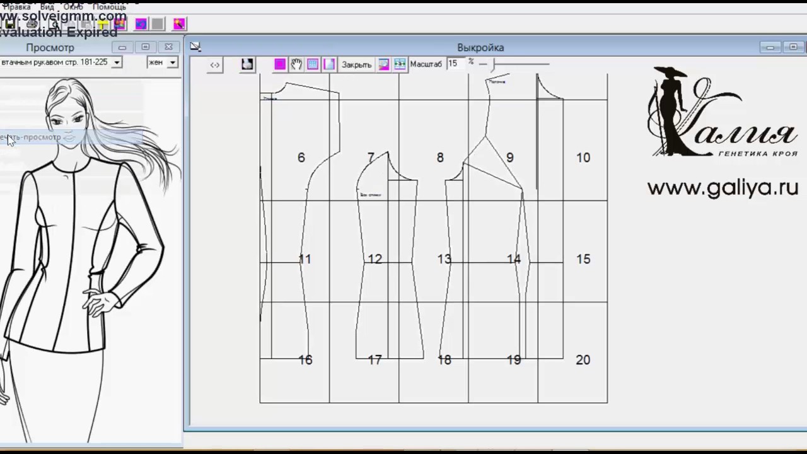Screen dimensions: 807x454
Task: Open the model dropdown showing 'стр. 181-225'
Action: 116,62
